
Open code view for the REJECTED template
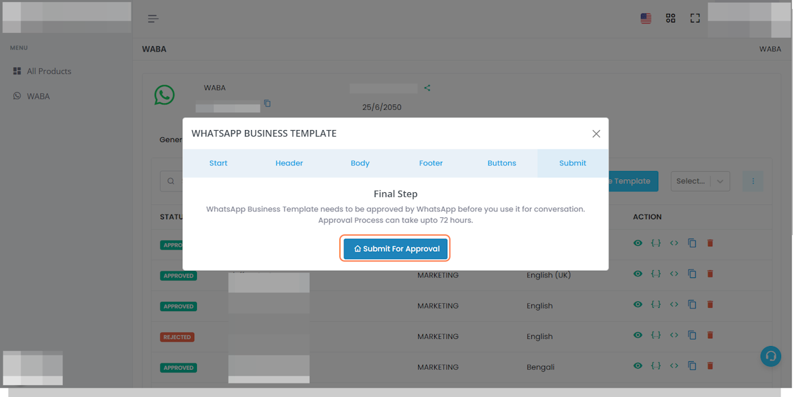pyautogui.click(x=674, y=335)
